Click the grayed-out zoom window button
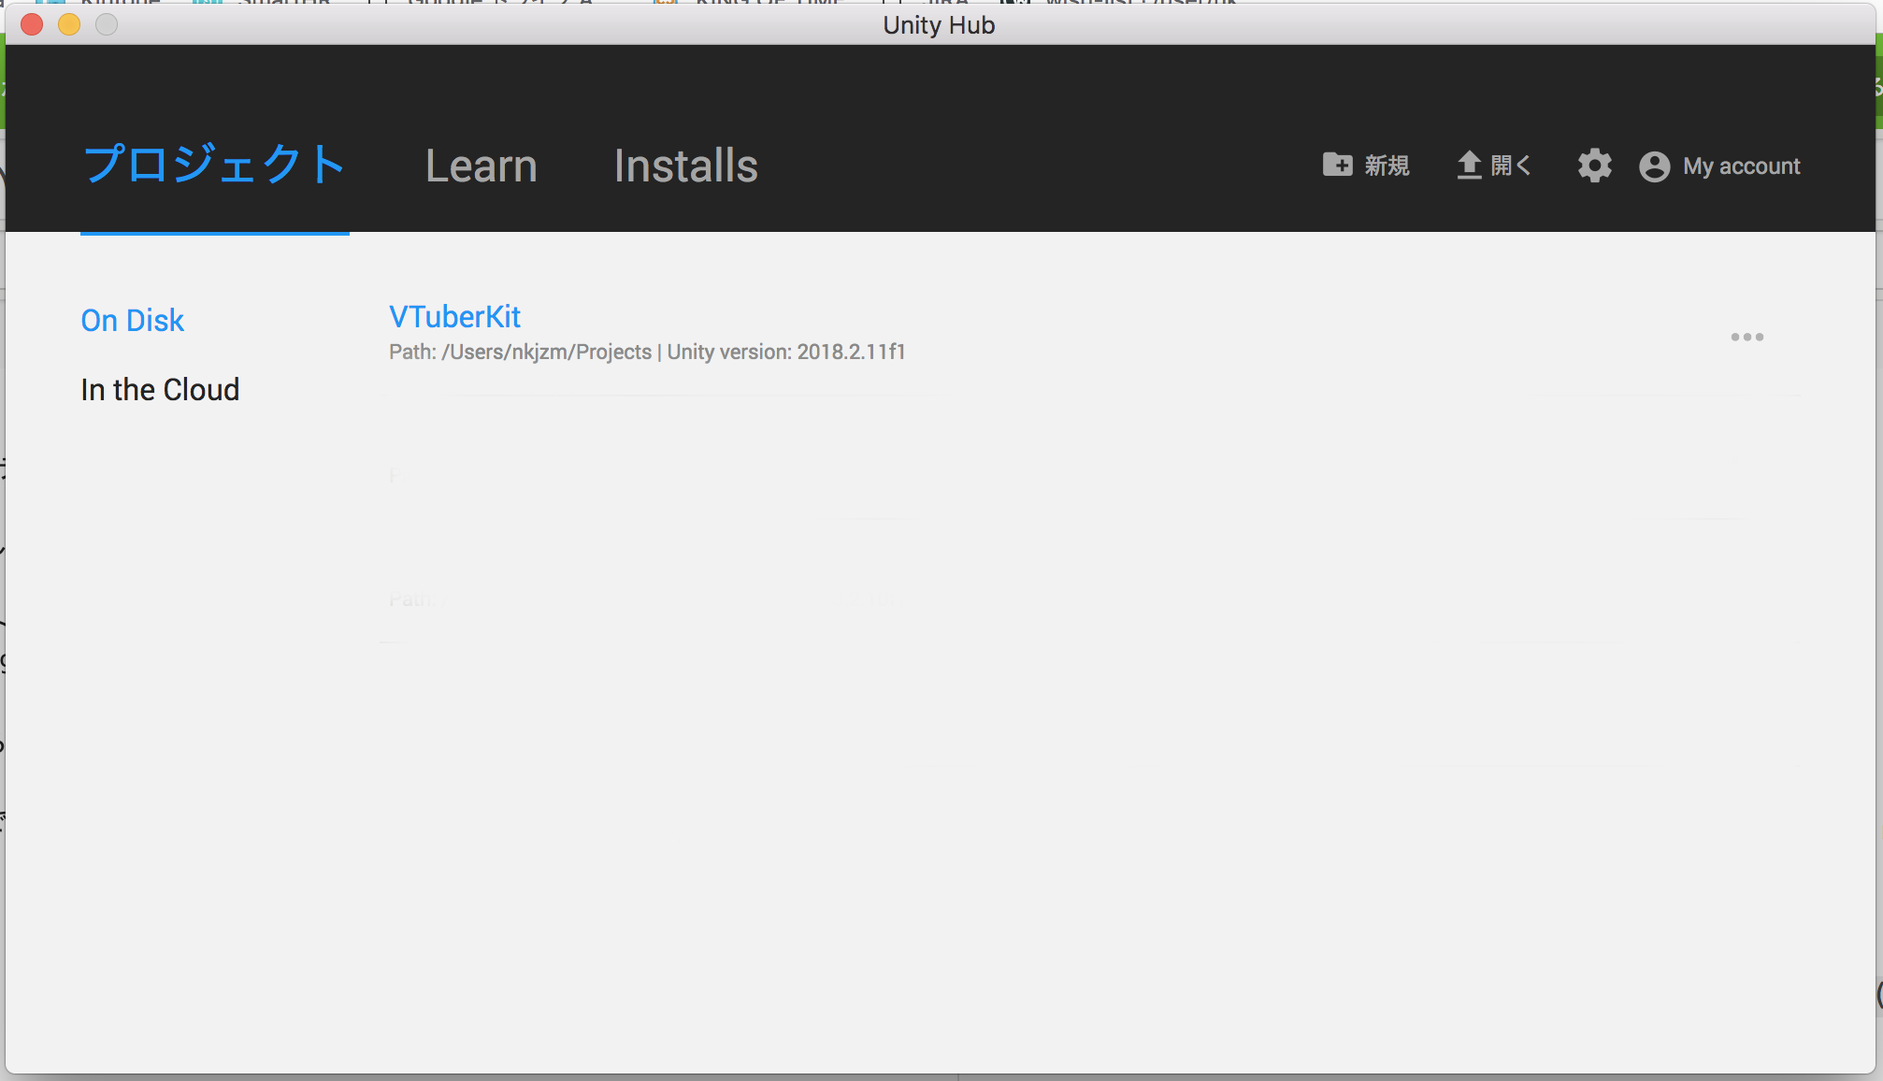Viewport: 1883px width, 1081px height. [107, 24]
